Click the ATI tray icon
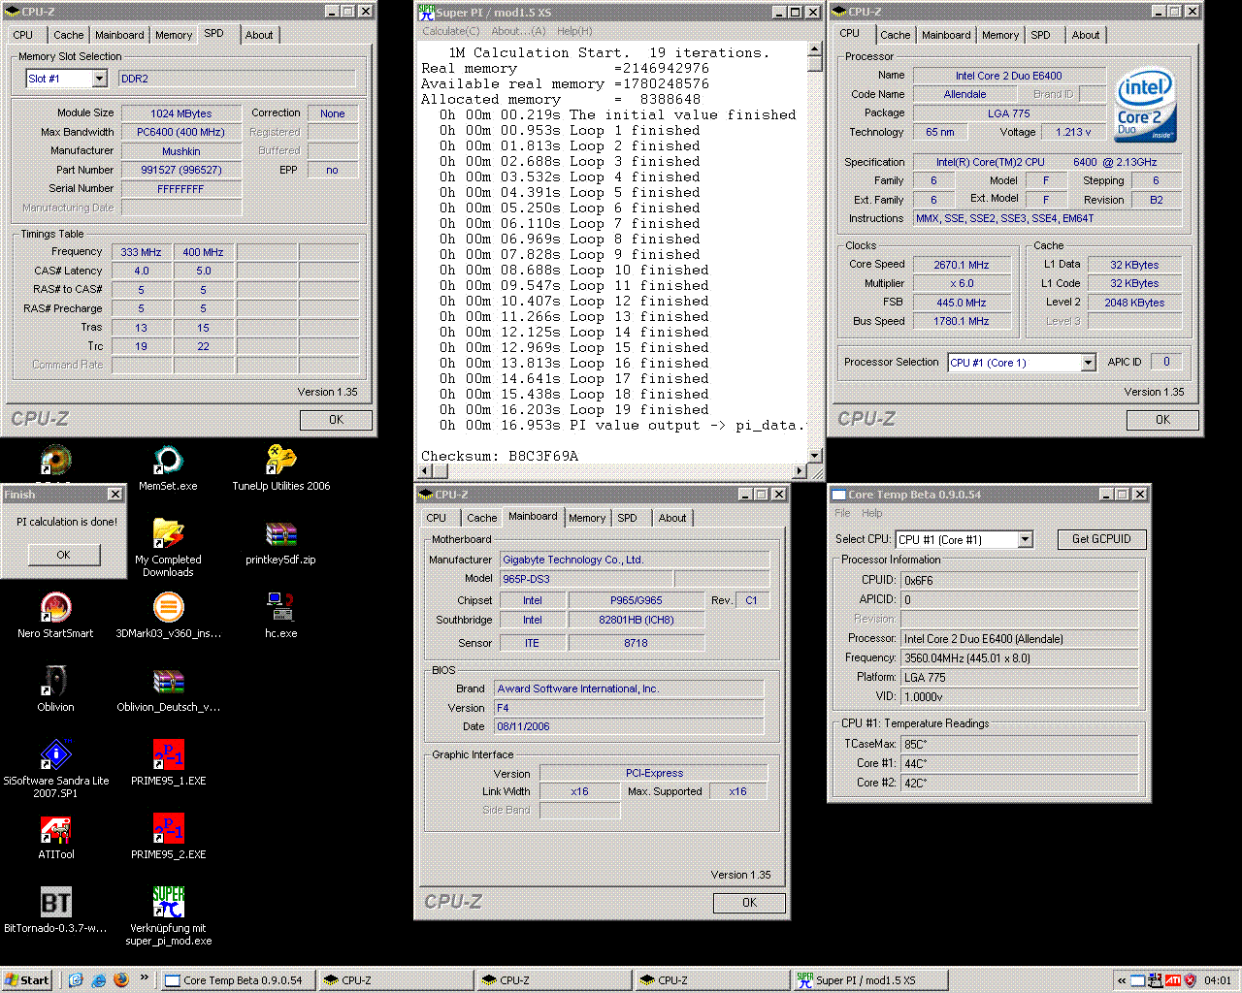 (1173, 980)
